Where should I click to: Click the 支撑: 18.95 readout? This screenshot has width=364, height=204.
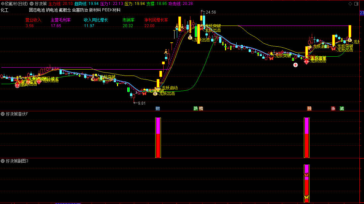[157, 4]
